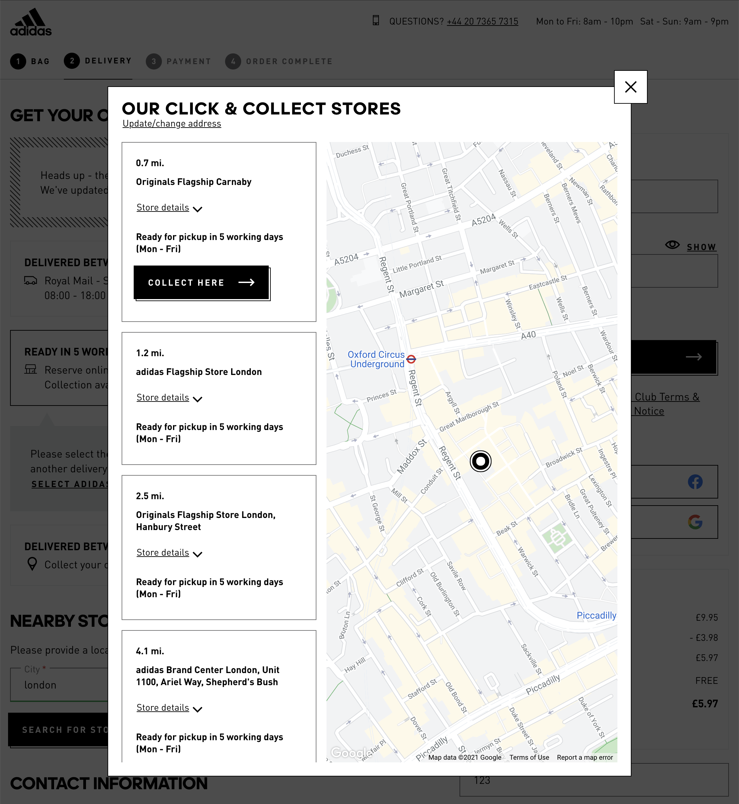Click Report a map error

coord(585,757)
